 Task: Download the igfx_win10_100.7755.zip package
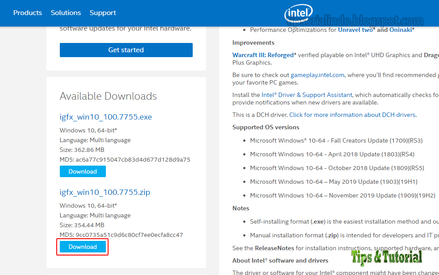(82, 247)
